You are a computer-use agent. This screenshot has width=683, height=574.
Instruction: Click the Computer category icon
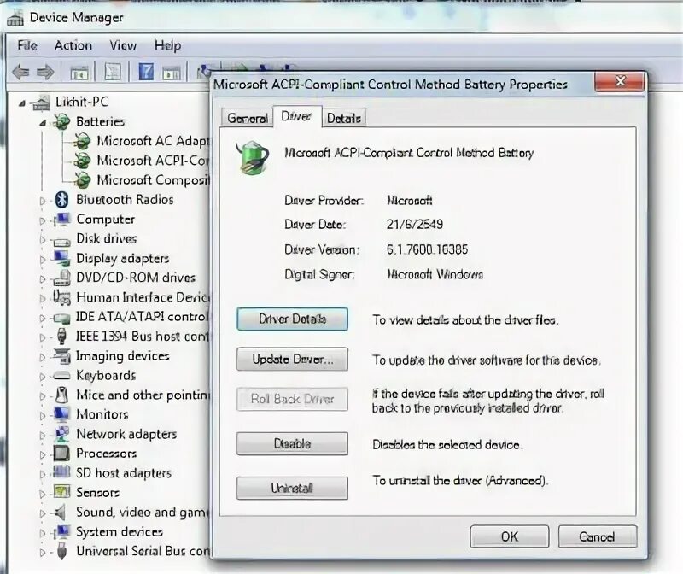click(61, 220)
